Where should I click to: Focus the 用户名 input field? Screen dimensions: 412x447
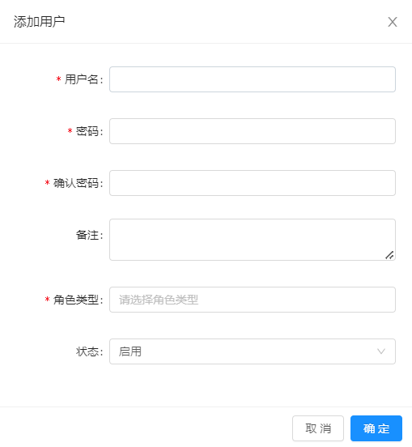pyautogui.click(x=253, y=79)
